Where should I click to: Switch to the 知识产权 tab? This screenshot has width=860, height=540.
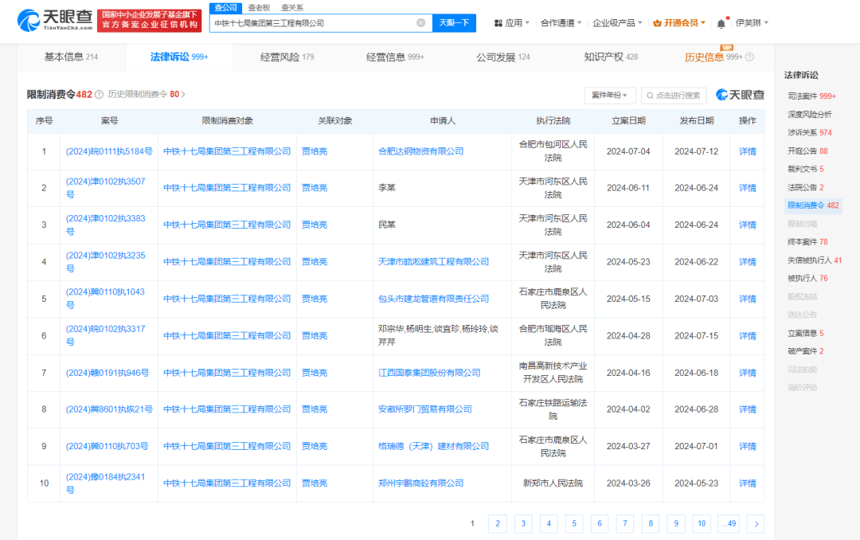click(x=610, y=57)
